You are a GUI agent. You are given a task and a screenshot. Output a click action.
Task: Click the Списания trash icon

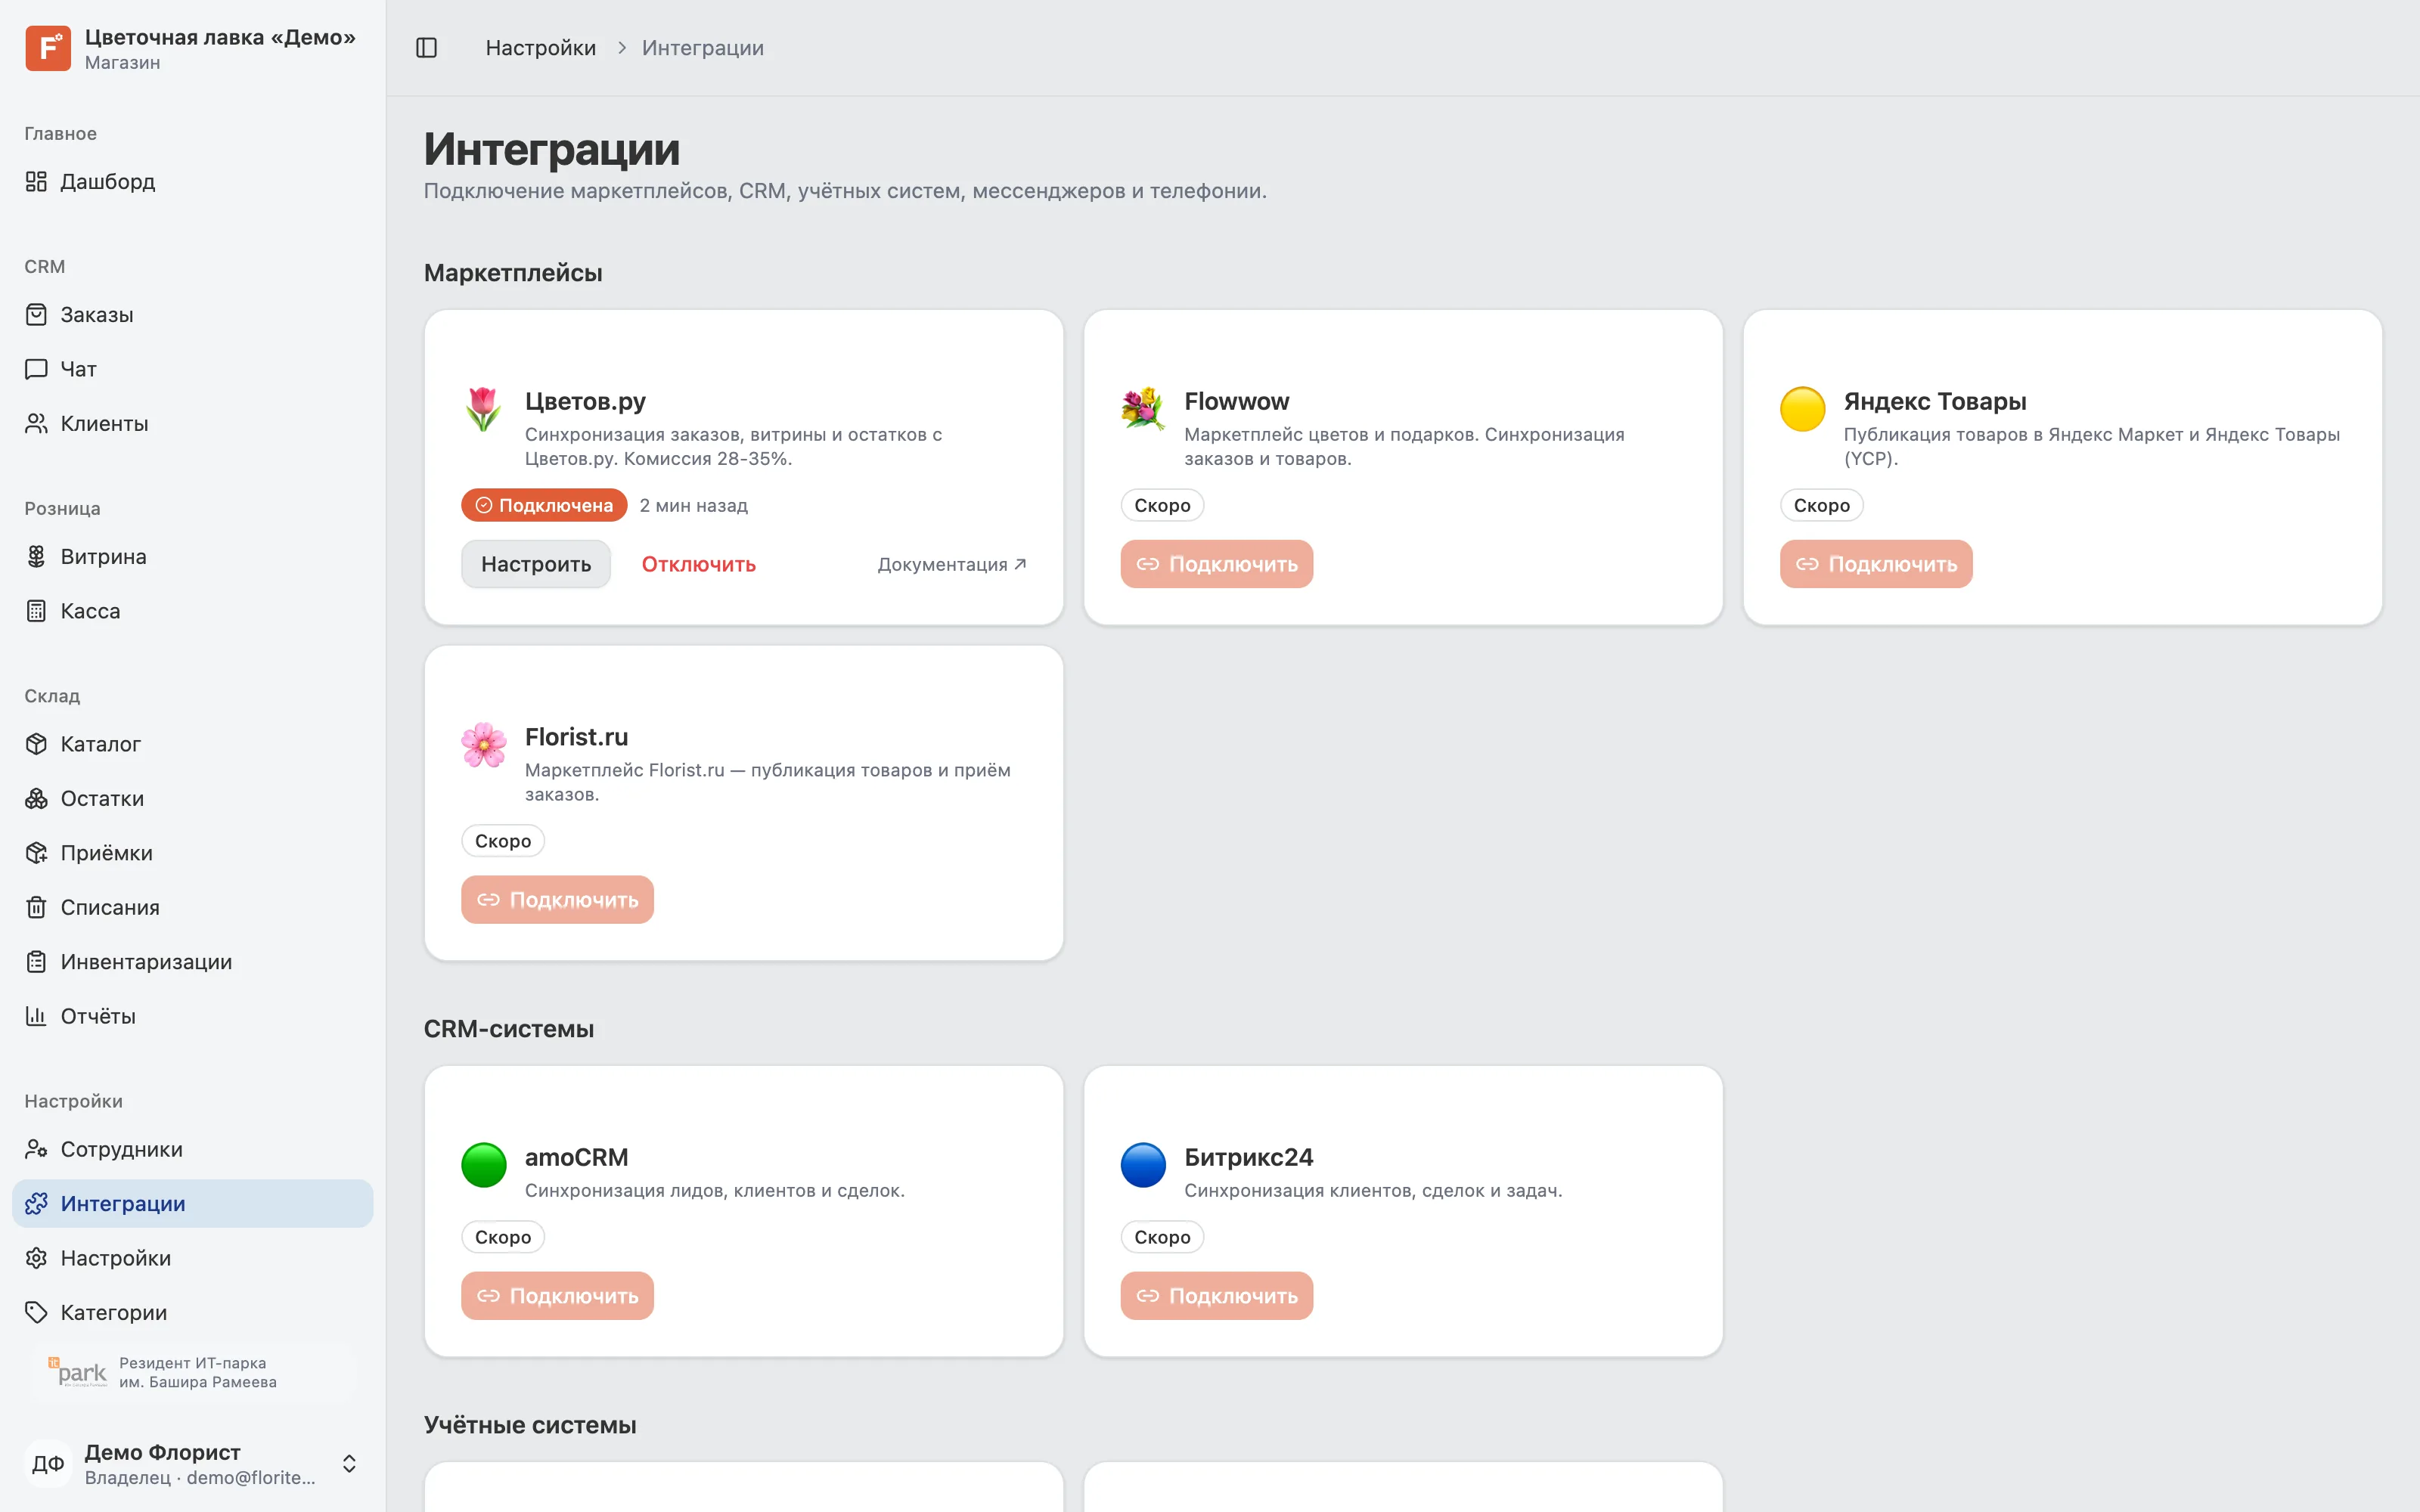[x=36, y=907]
